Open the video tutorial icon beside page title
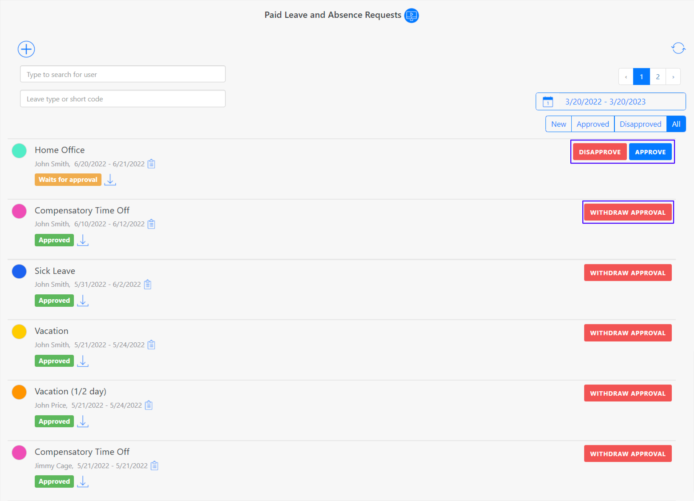This screenshot has width=694, height=501. [412, 16]
